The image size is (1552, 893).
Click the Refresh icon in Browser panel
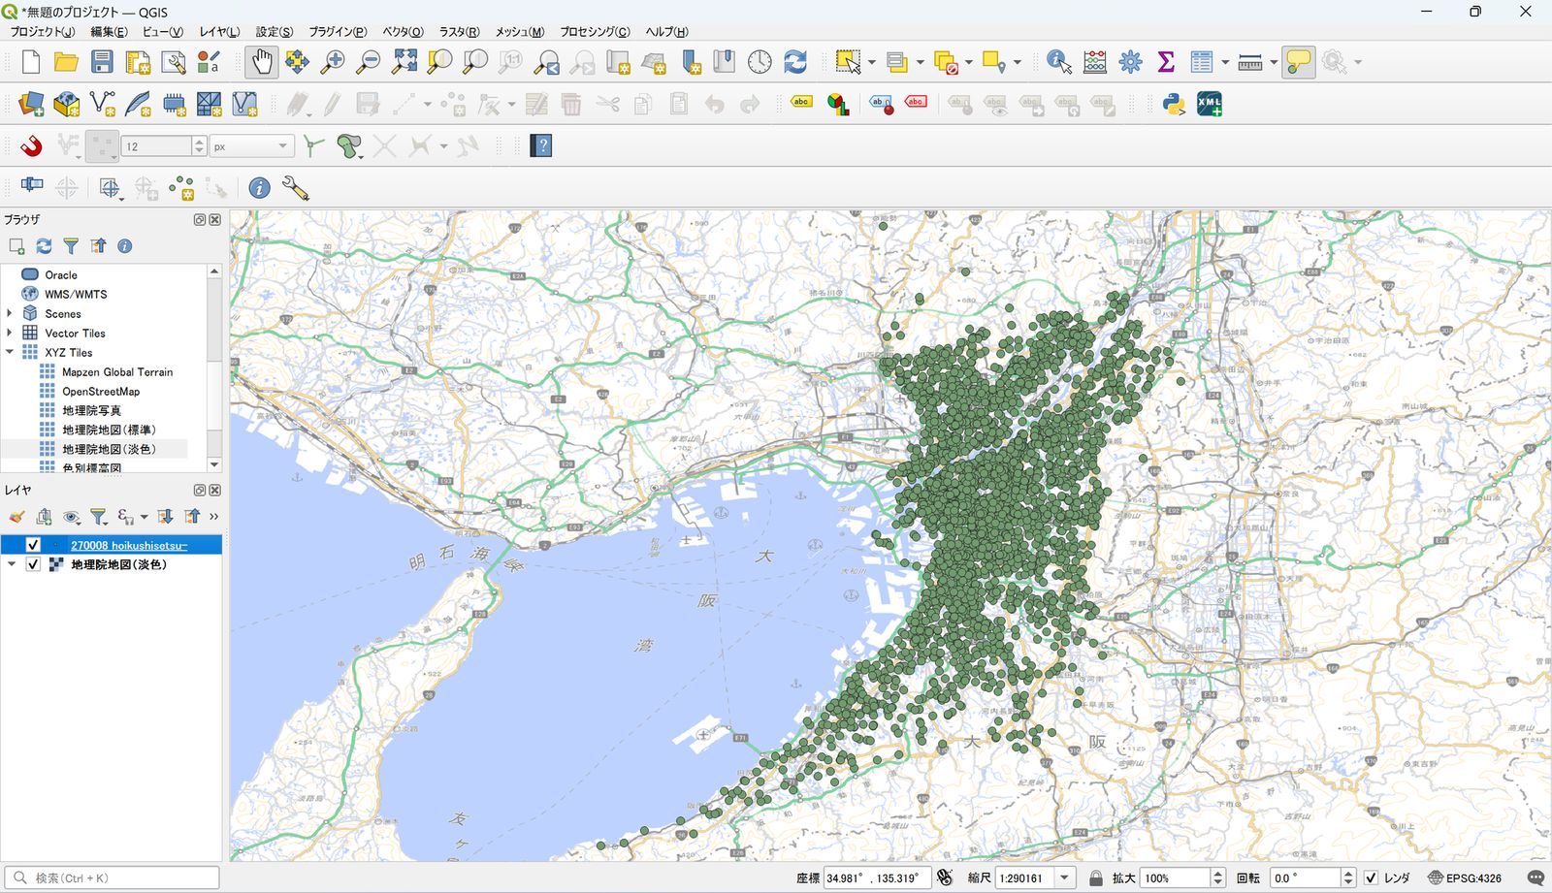(x=44, y=246)
